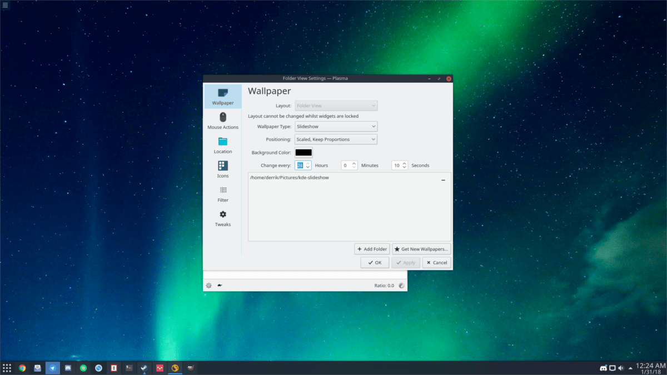Click the Get New Wallpapers button

(421, 249)
